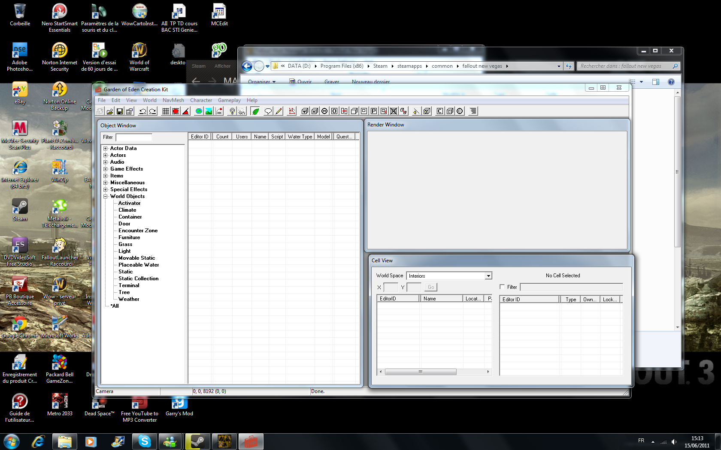The width and height of the screenshot is (721, 450).
Task: Click the green leaf toolbar icon
Action: click(x=255, y=111)
